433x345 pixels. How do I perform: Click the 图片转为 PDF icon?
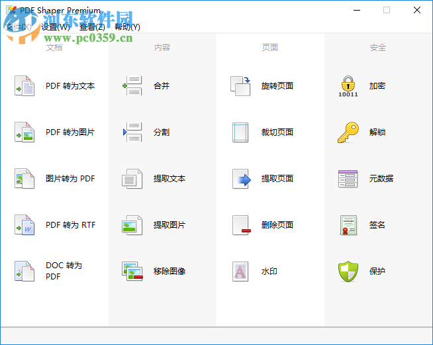(24, 179)
